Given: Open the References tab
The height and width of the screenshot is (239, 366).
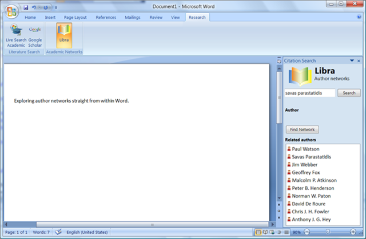Looking at the screenshot, I should (106, 18).
